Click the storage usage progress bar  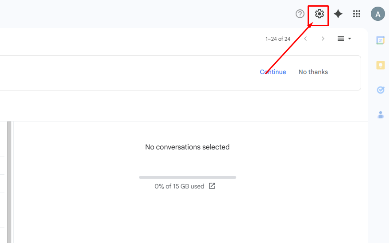point(188,177)
